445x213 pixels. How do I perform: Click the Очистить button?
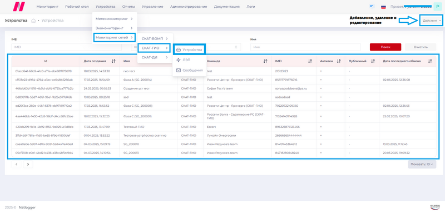421,47
